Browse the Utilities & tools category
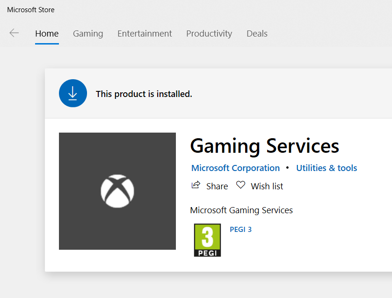Image resolution: width=392 pixels, height=298 pixels. [327, 168]
